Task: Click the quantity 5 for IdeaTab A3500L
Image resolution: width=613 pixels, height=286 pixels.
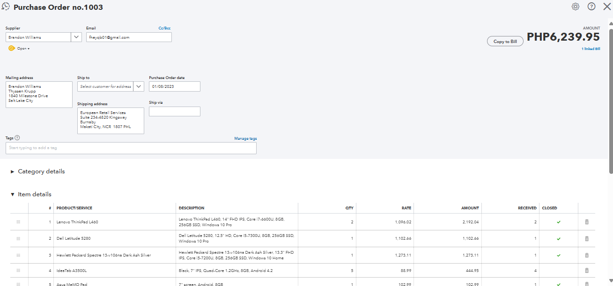Action: click(326, 271)
